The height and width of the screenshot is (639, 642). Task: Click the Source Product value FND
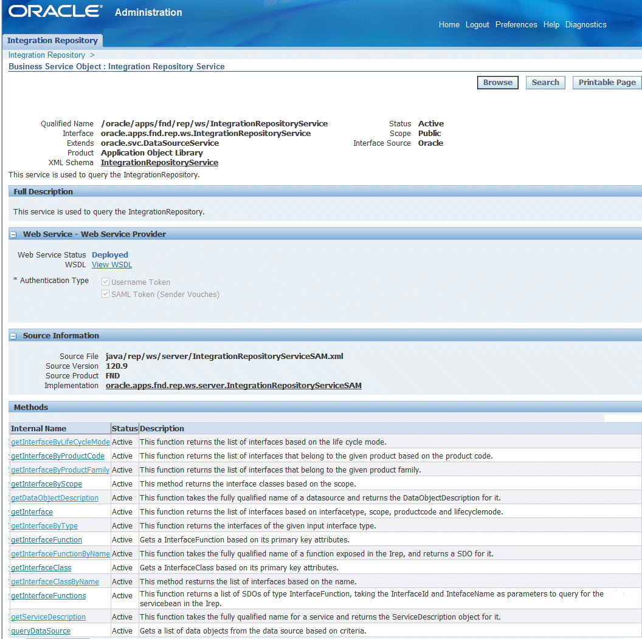(x=112, y=375)
